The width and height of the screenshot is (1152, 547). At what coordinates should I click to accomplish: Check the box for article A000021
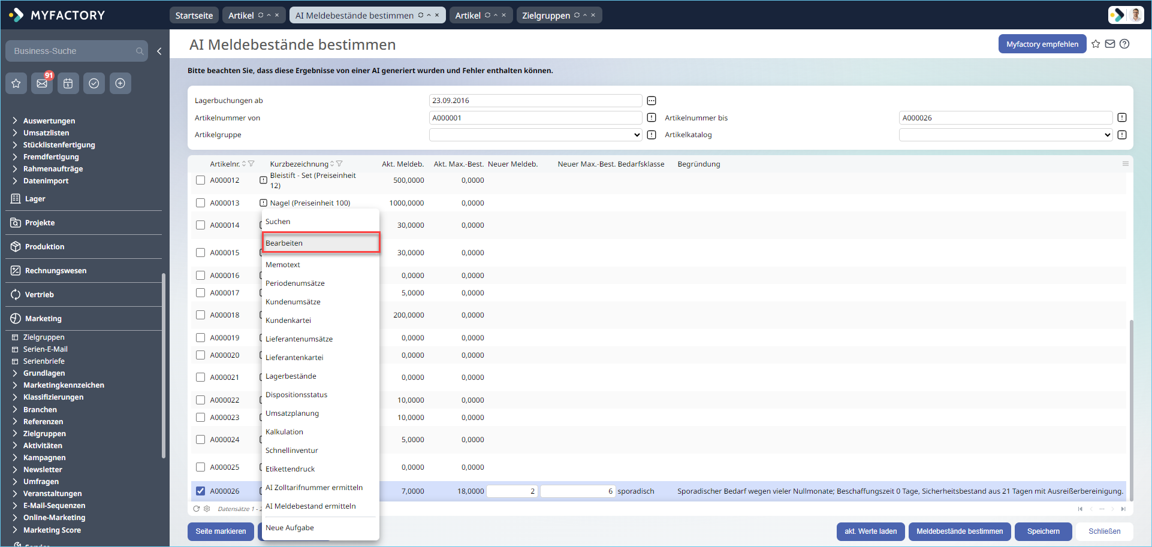coord(200,377)
